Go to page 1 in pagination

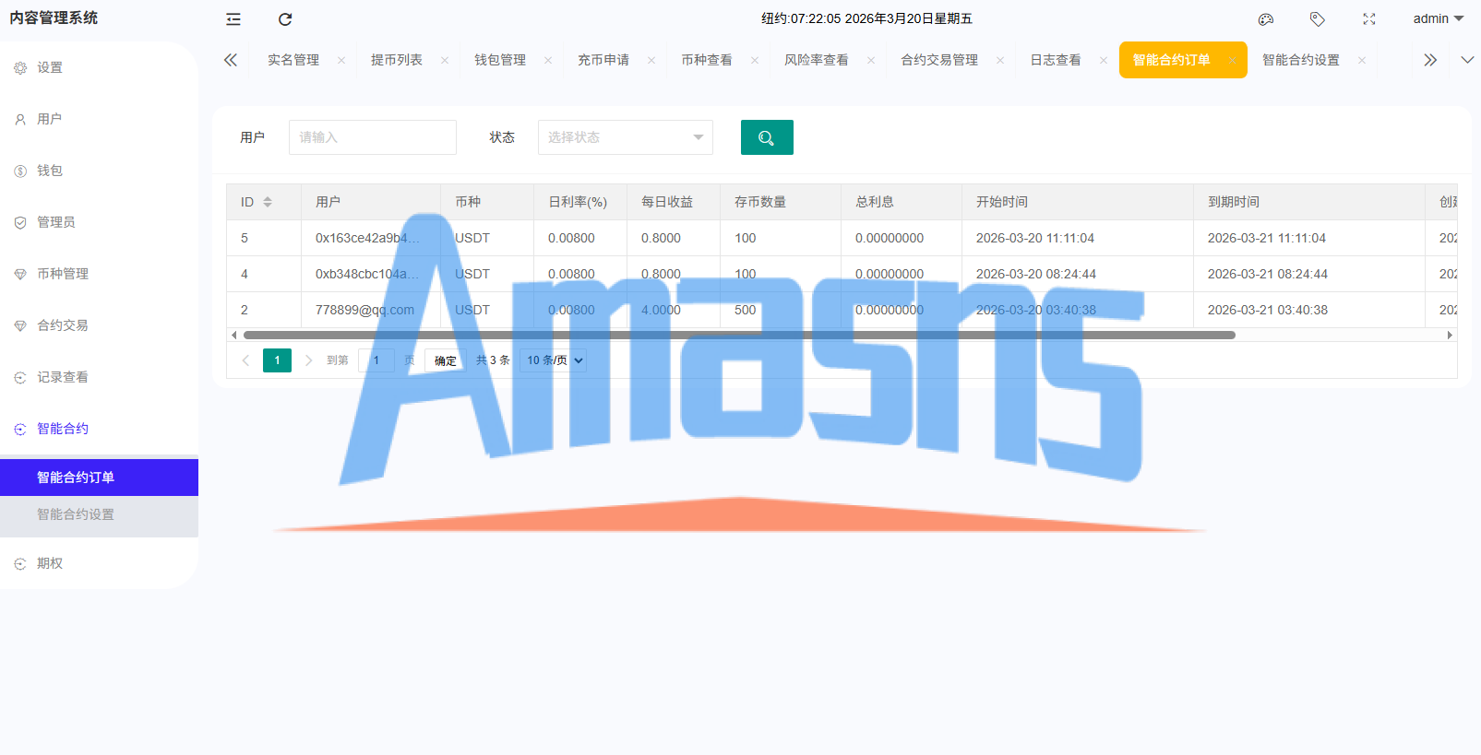click(277, 360)
